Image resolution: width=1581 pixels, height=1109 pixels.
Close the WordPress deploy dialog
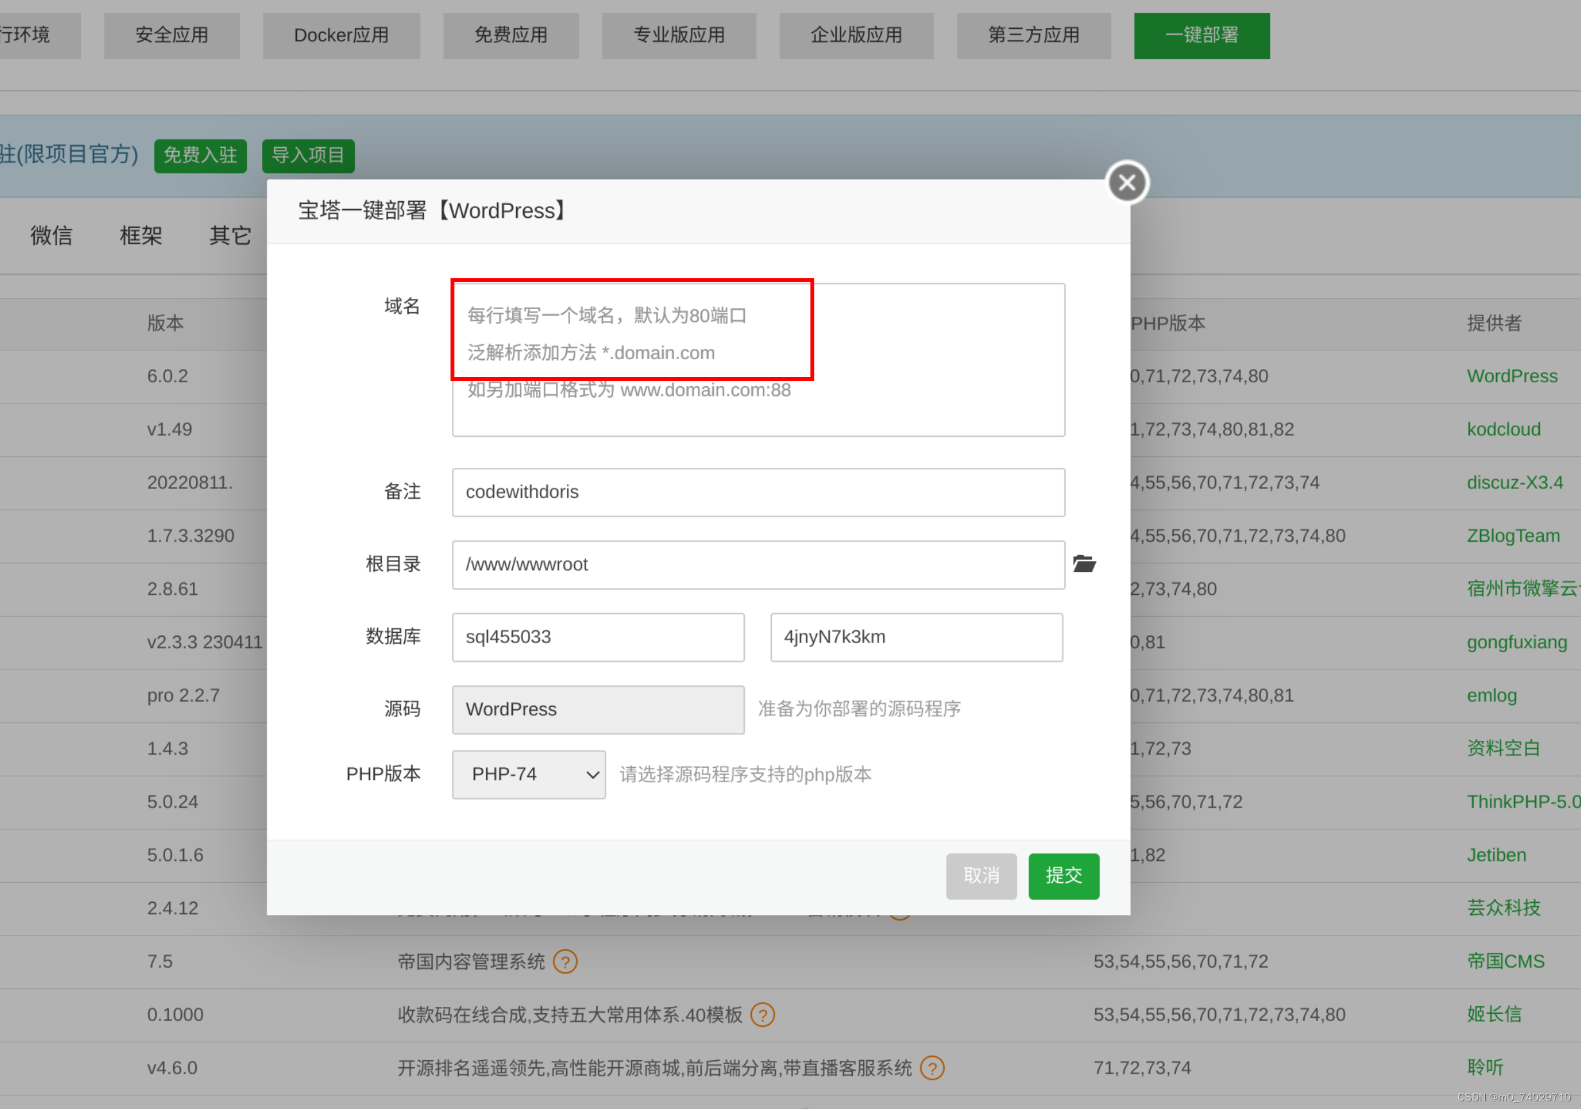click(1127, 182)
